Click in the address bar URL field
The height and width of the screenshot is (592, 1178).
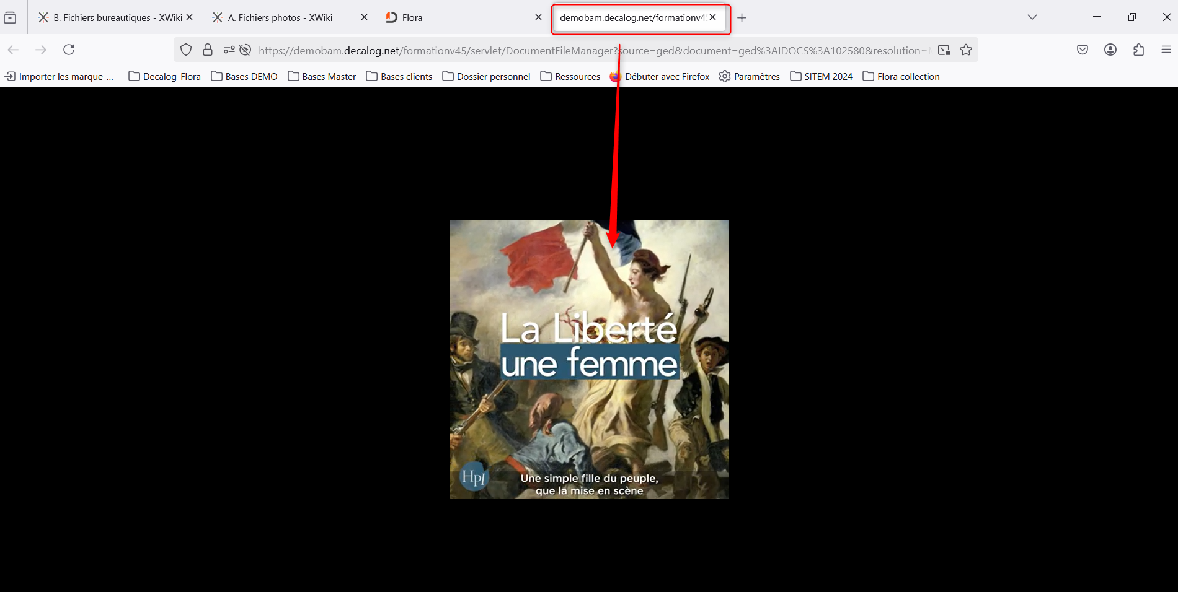[558, 50]
